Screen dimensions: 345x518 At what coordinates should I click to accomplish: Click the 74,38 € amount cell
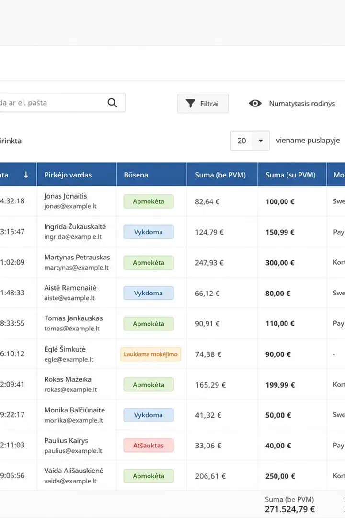[208, 354]
